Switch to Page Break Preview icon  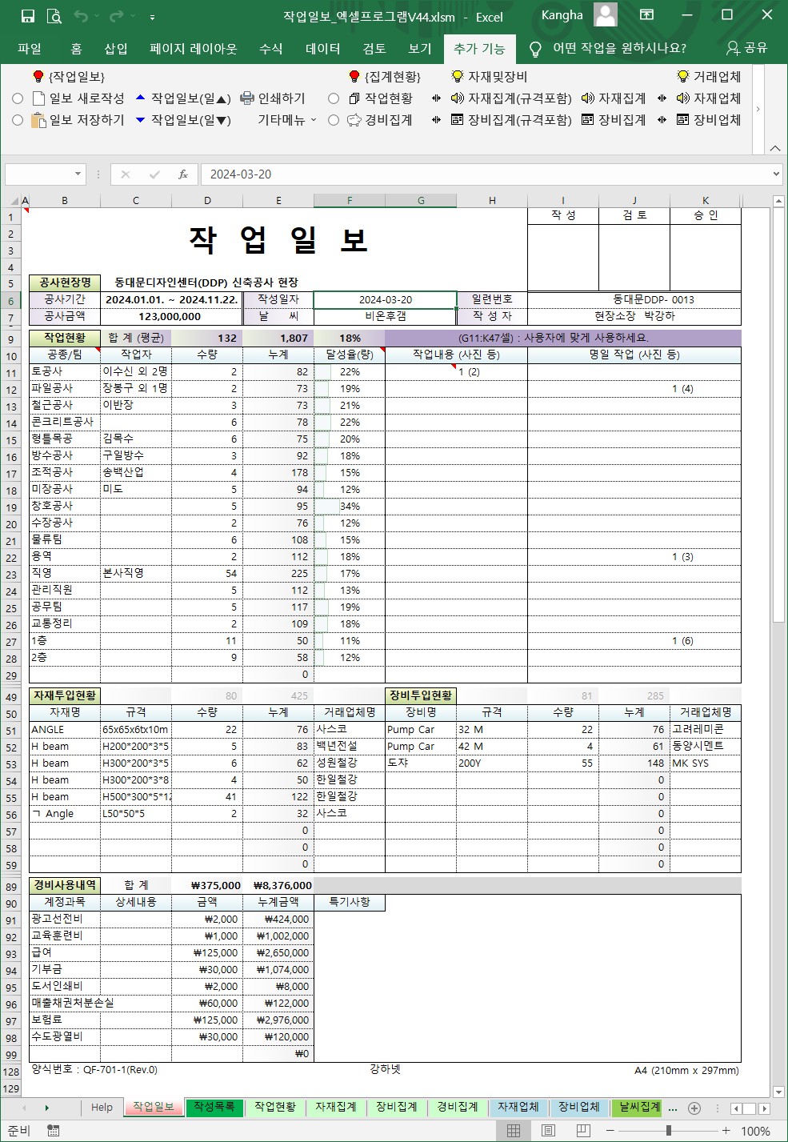pyautogui.click(x=583, y=1131)
